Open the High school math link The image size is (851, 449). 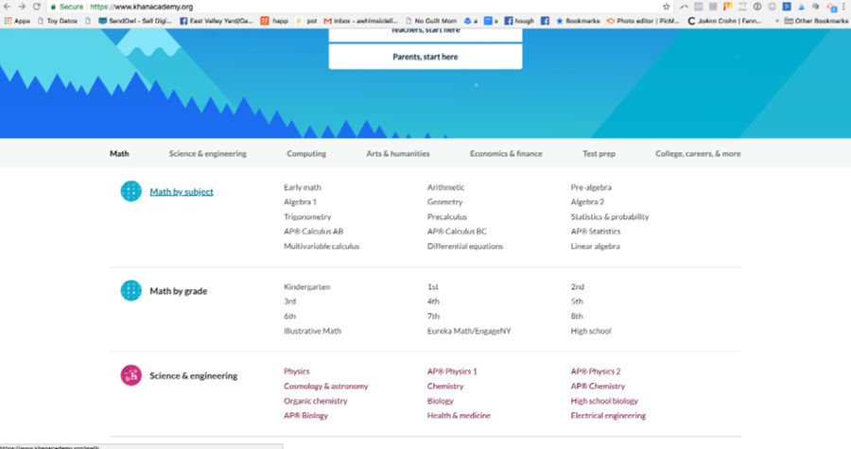(590, 330)
